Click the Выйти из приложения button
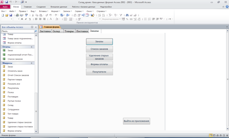The image size is (229, 138). pos(137,121)
